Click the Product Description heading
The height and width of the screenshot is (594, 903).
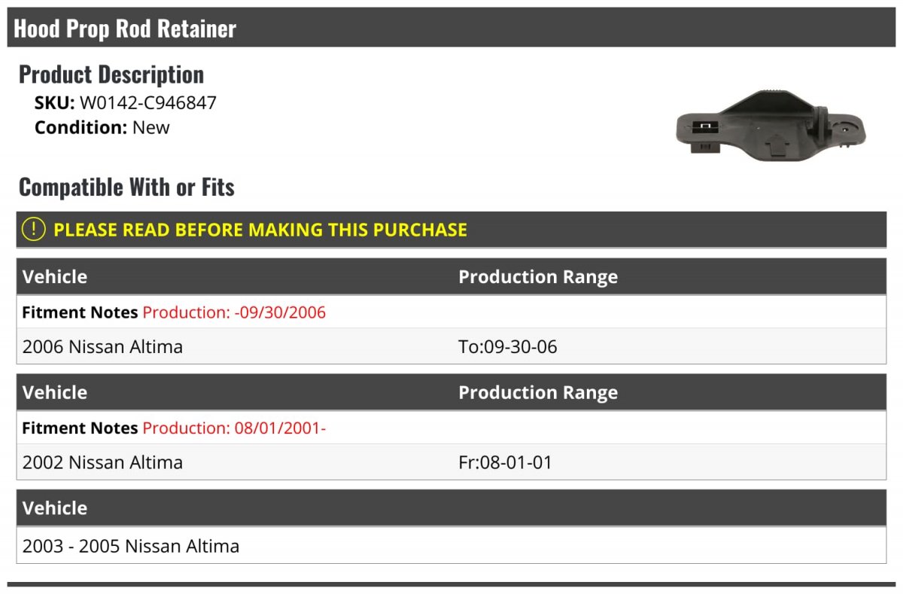[x=111, y=74]
